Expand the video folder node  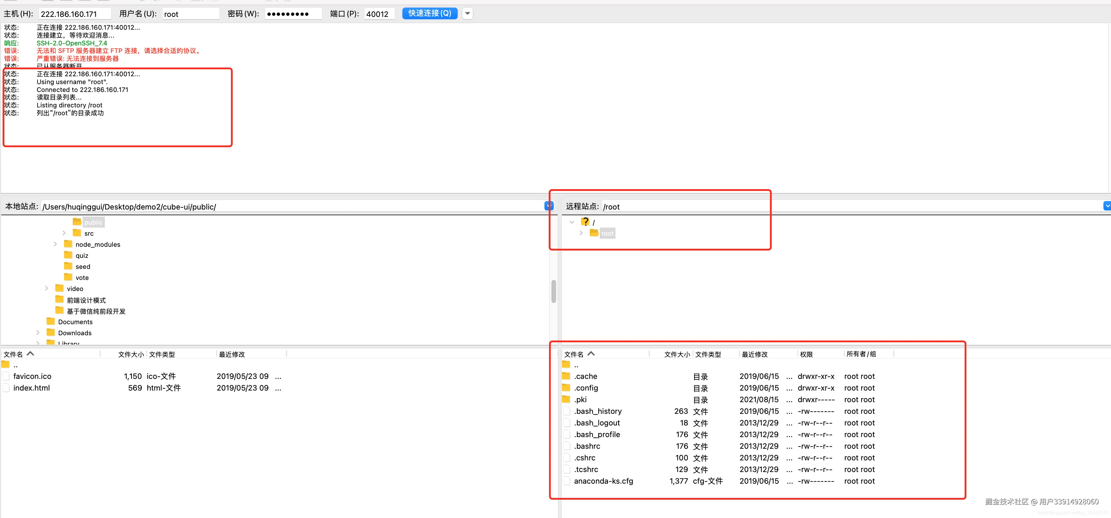pyautogui.click(x=47, y=288)
